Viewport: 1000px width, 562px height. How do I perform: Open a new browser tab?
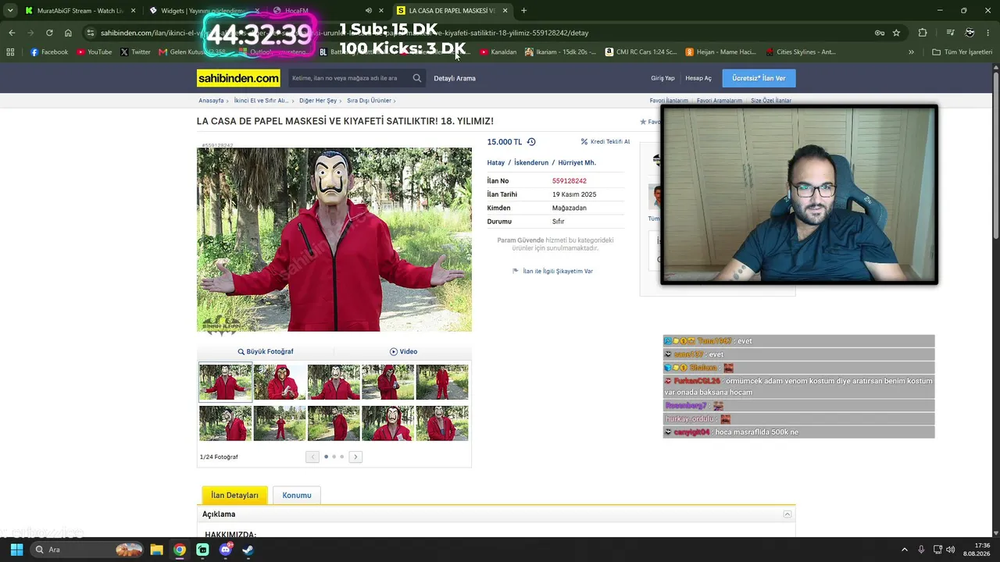523,11
